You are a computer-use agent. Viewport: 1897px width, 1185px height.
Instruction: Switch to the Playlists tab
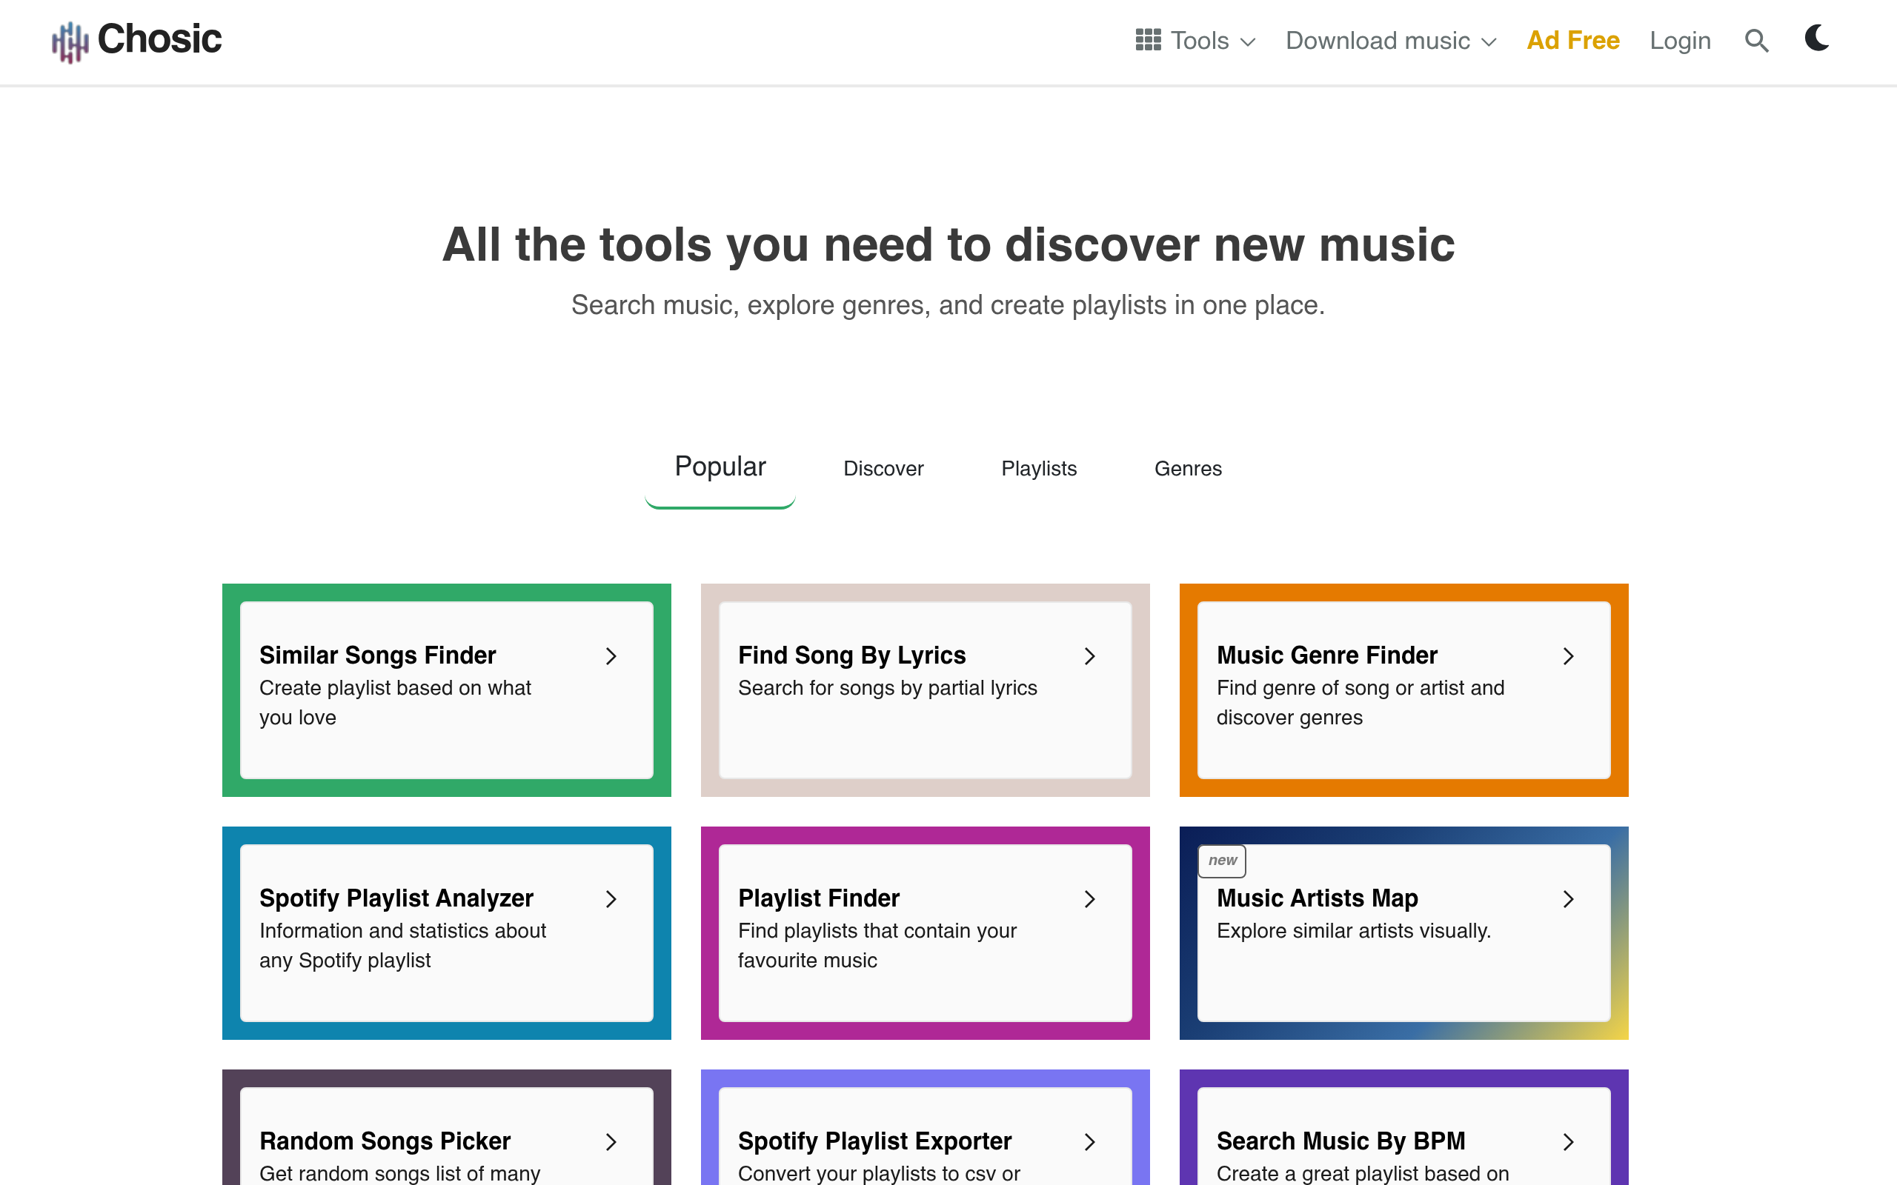point(1039,469)
